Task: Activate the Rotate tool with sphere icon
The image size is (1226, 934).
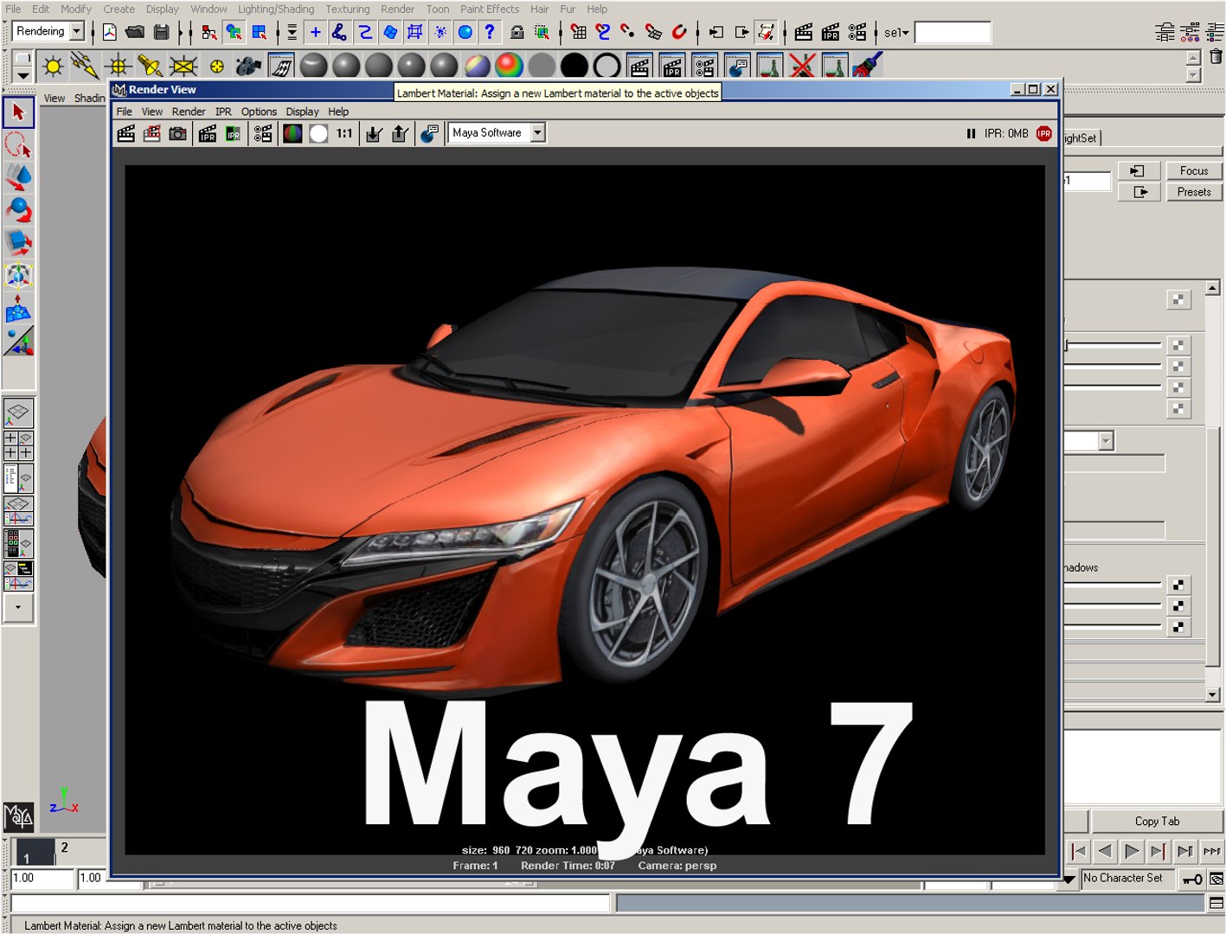Action: (18, 210)
